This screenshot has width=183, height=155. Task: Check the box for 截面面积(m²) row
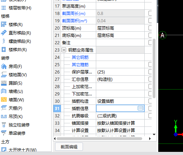click(x=150, y=21)
